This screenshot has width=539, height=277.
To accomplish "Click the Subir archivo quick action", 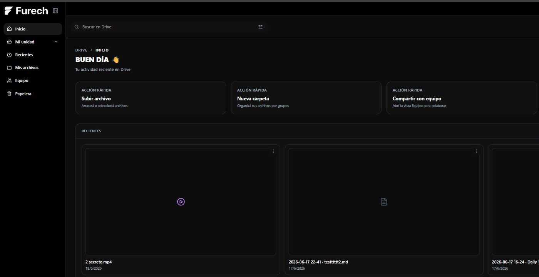I will pyautogui.click(x=151, y=98).
